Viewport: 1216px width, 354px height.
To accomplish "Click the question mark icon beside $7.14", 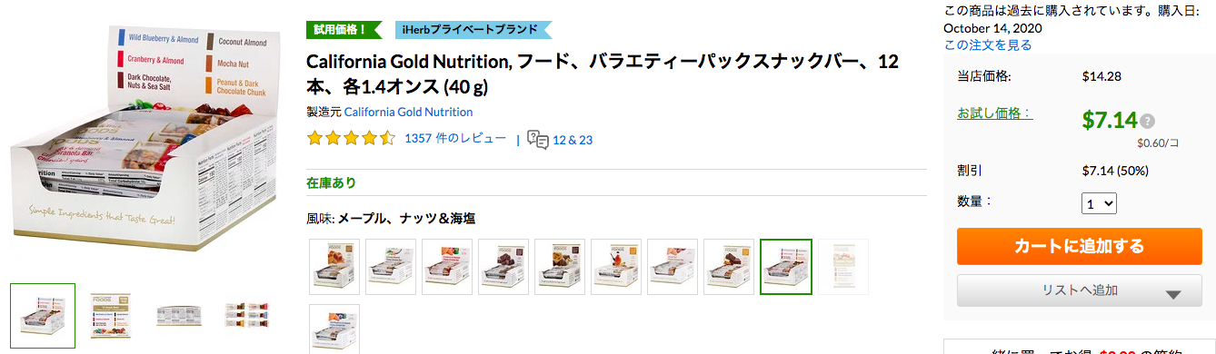I will pos(1148,122).
